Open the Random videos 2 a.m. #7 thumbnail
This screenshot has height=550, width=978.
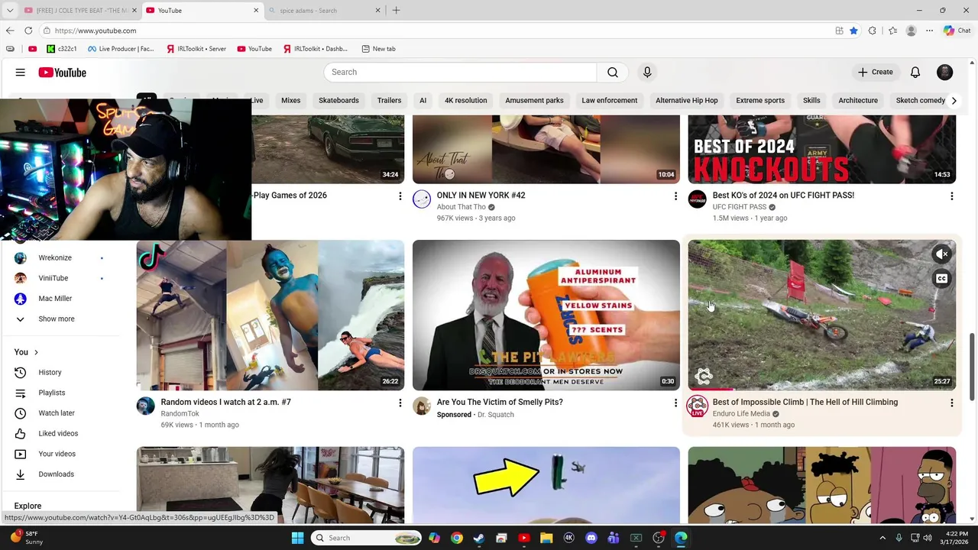(270, 315)
